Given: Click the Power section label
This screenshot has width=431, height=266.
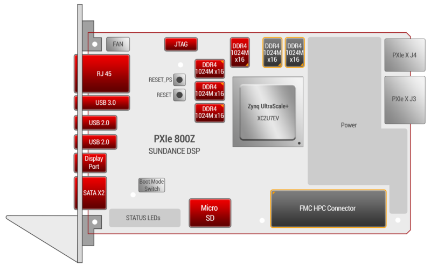Looking at the screenshot, I should tap(349, 125).
